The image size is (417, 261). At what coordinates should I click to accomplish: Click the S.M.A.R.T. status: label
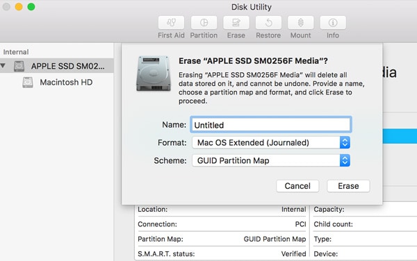pyautogui.click(x=166, y=254)
